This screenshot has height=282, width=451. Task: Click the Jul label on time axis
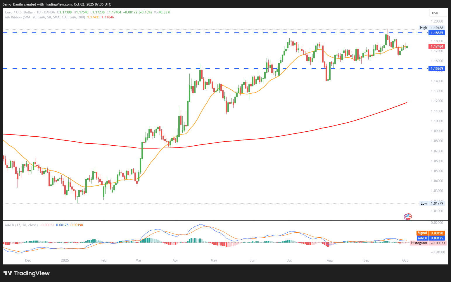click(x=289, y=260)
